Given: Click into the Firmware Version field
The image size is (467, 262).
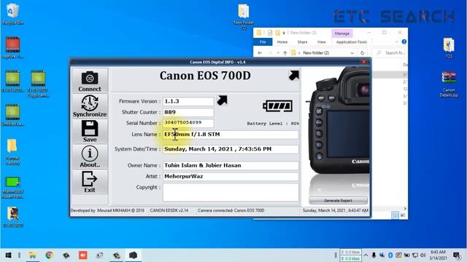Looking at the screenshot, I should coord(188,101).
